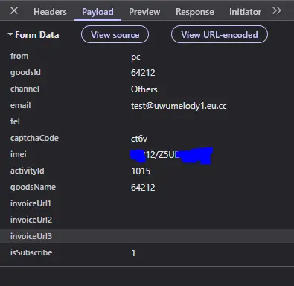Select the imei parameter name
This screenshot has height=286, width=294.
click(19, 154)
